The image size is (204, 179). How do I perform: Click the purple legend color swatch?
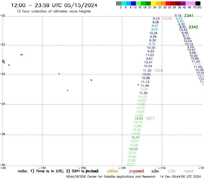coord(183,3)
